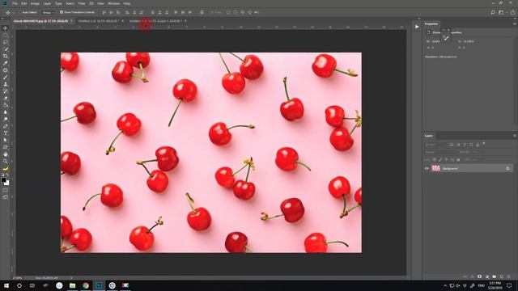Select the Rectangular Marquee tool

pyautogui.click(x=6, y=35)
